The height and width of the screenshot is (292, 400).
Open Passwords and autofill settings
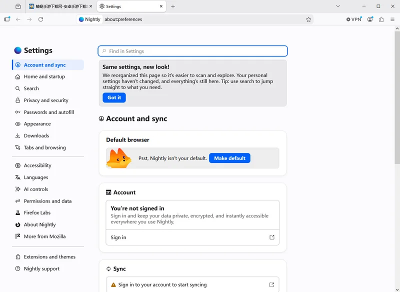pyautogui.click(x=48, y=112)
